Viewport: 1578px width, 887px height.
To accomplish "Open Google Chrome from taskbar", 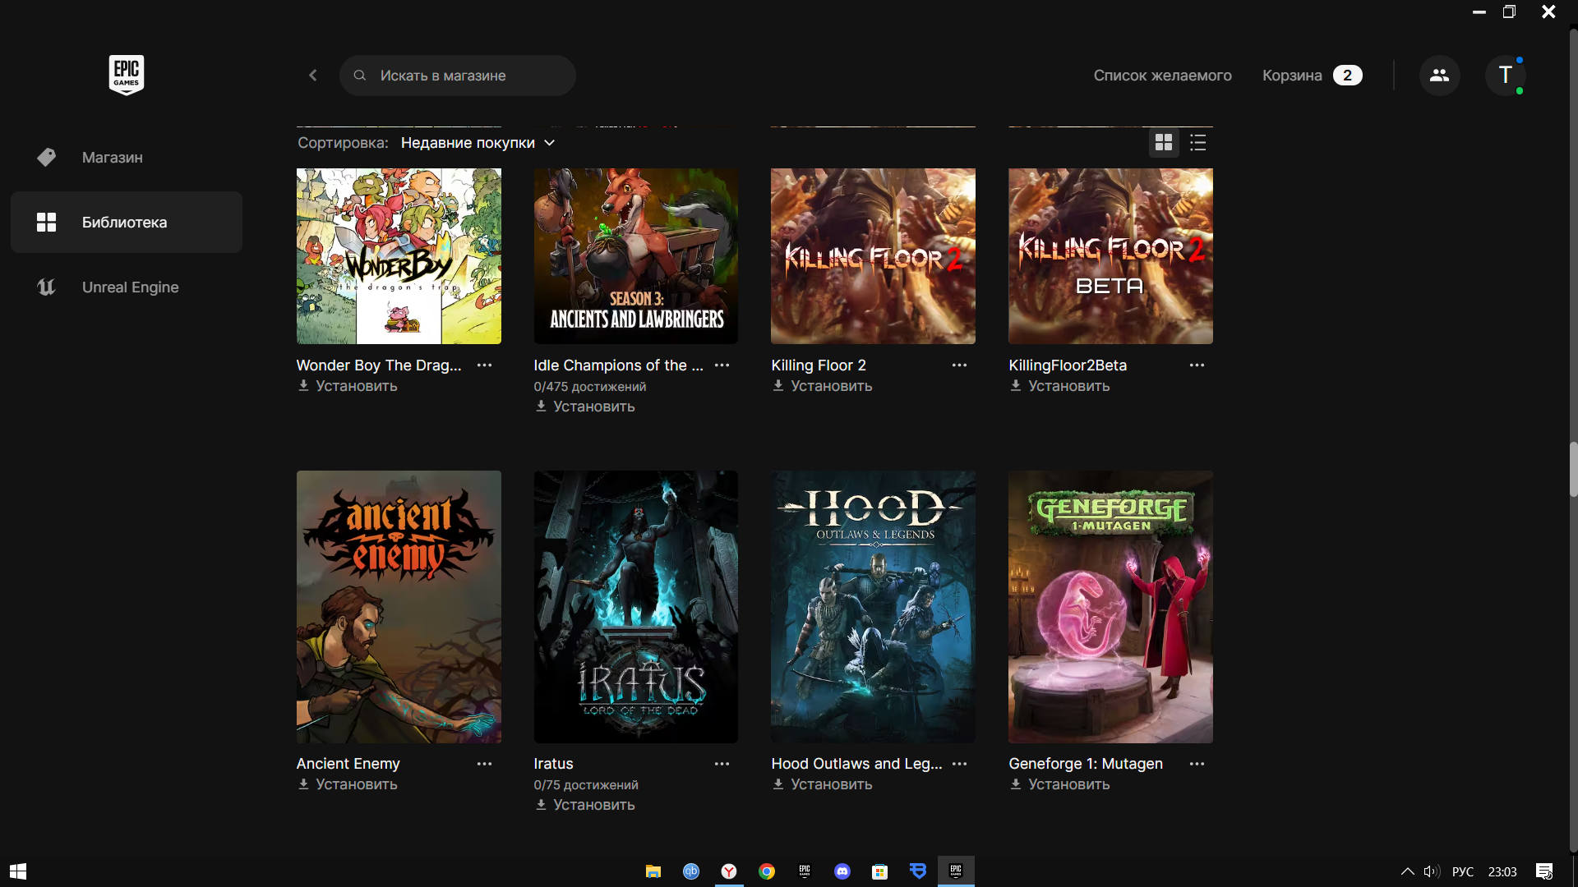I will (767, 871).
